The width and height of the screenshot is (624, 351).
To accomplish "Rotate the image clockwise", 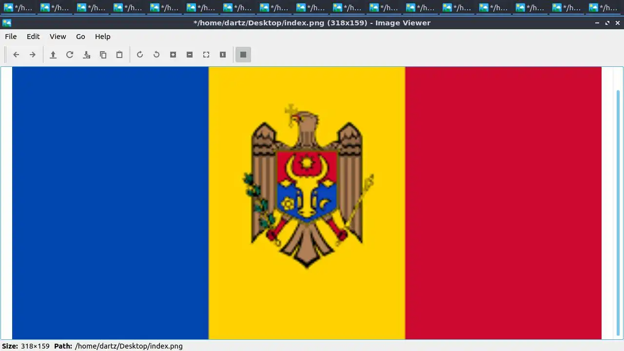I will point(140,55).
